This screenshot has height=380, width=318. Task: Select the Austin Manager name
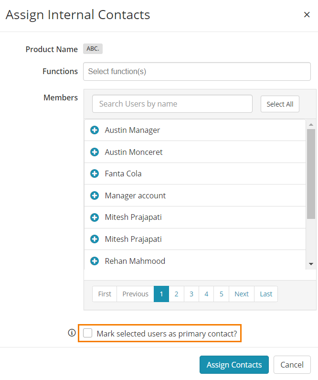pos(132,130)
